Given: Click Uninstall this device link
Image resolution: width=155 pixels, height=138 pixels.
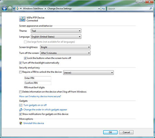Looking at the screenshot, I should (34, 123).
